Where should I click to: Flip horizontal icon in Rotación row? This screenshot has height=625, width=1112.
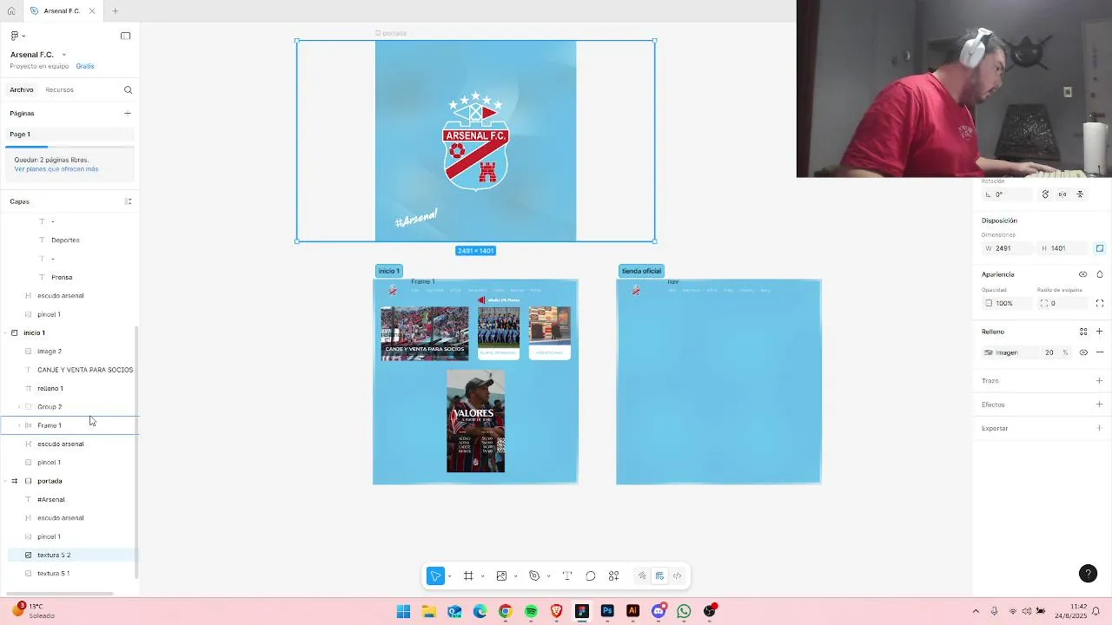pos(1062,194)
